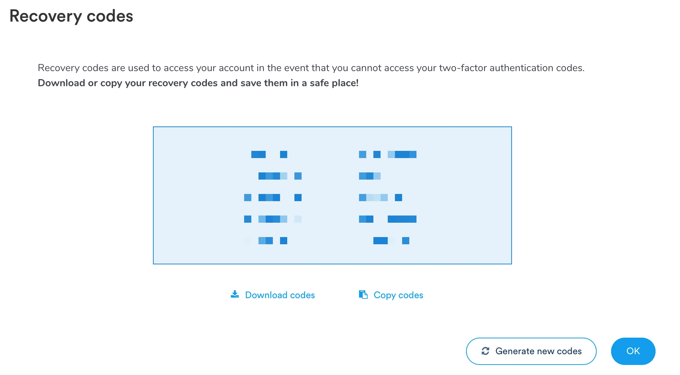Click inside the light blue codes box

pyautogui.click(x=332, y=195)
